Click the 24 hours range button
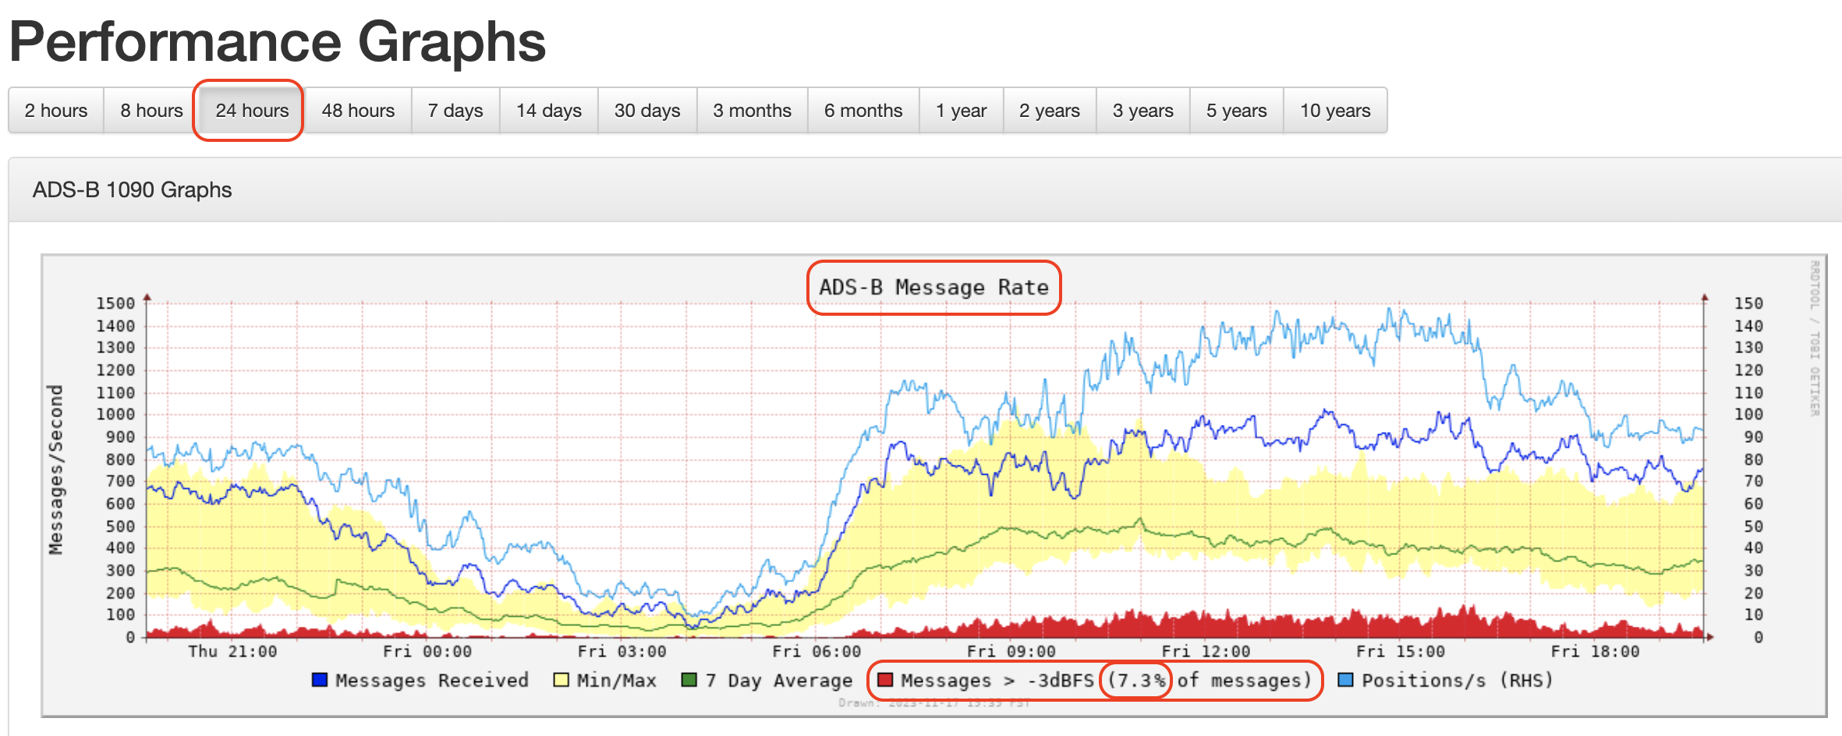1842x736 pixels. tap(252, 111)
